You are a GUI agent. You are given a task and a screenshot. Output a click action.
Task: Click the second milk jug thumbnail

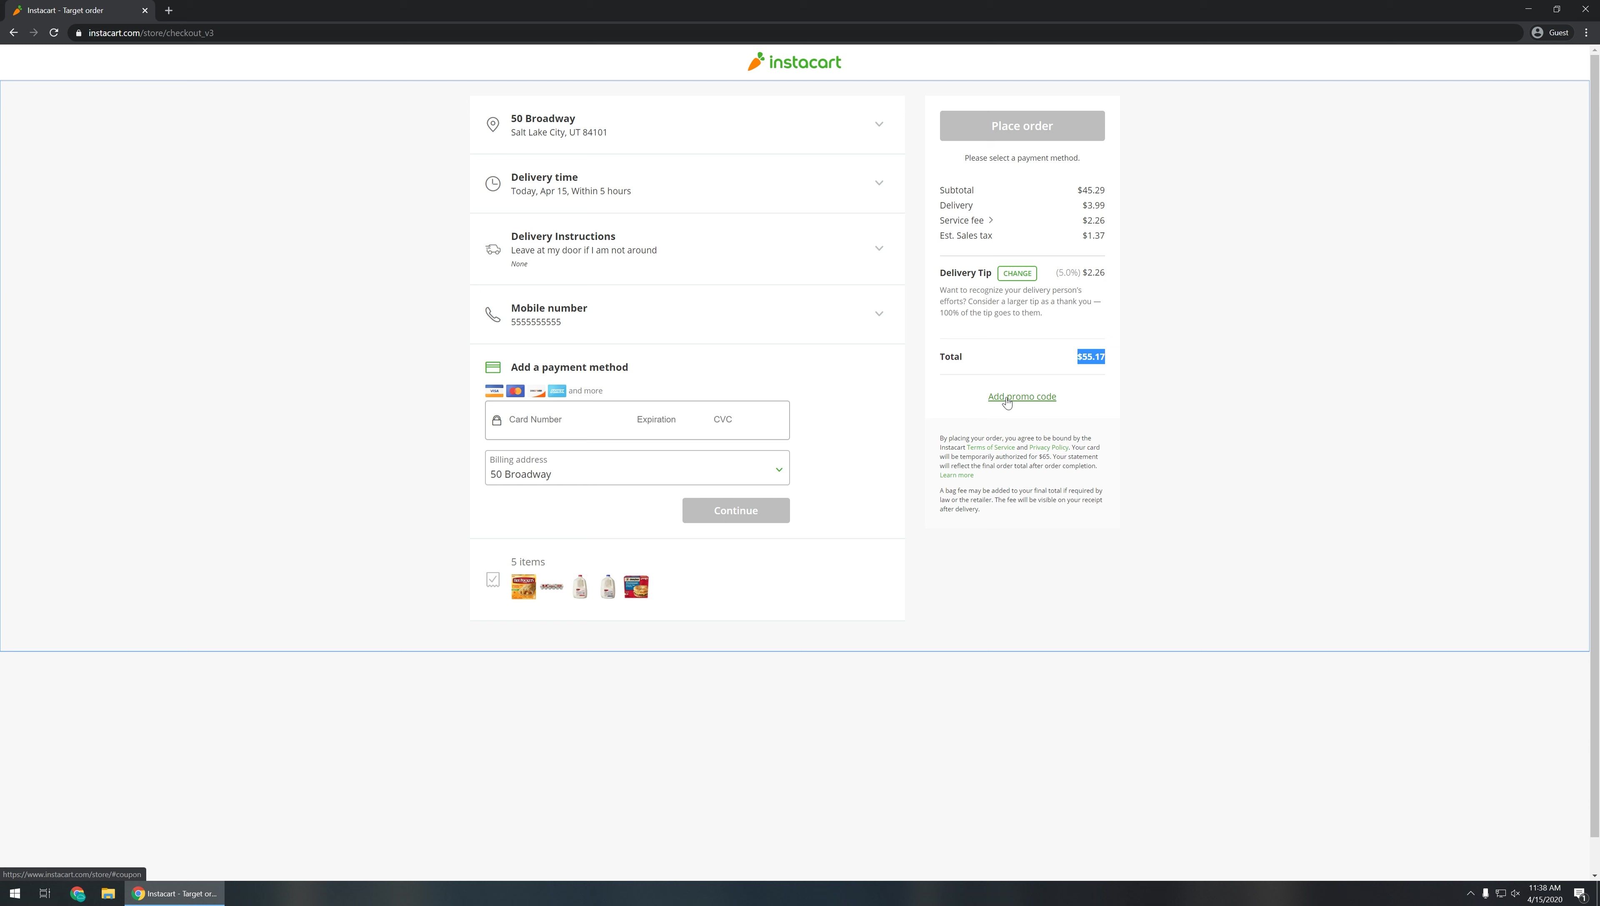pos(607,587)
